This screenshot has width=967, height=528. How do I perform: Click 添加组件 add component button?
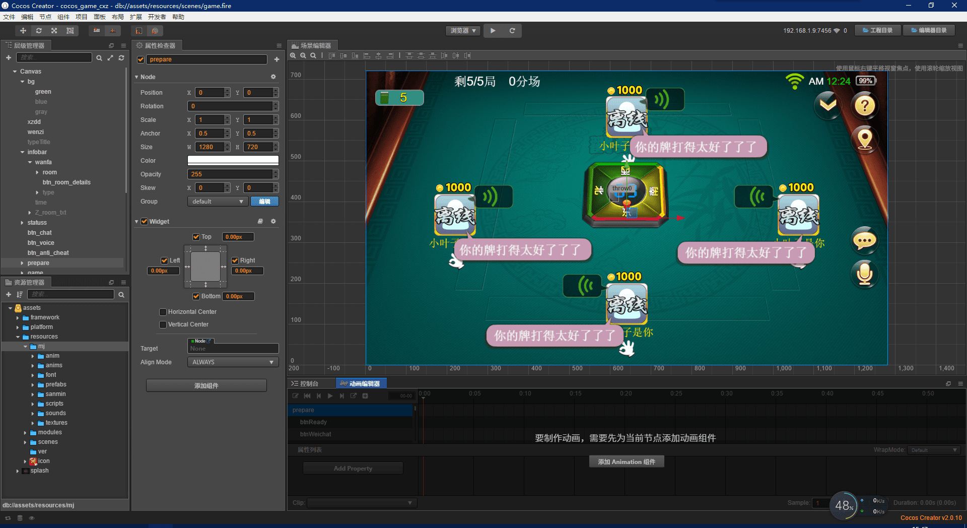(x=206, y=386)
